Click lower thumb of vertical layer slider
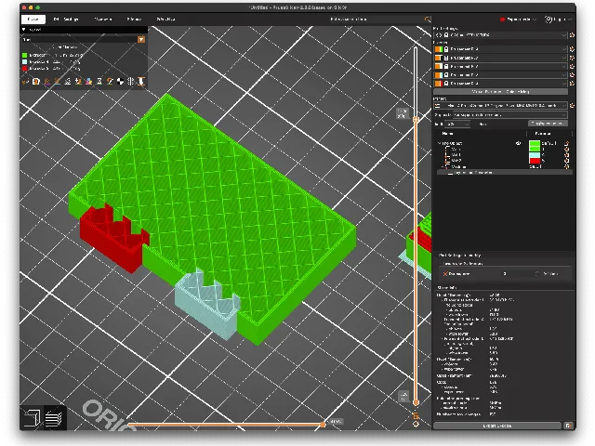Screen dimensions: 595x446 coord(416,402)
